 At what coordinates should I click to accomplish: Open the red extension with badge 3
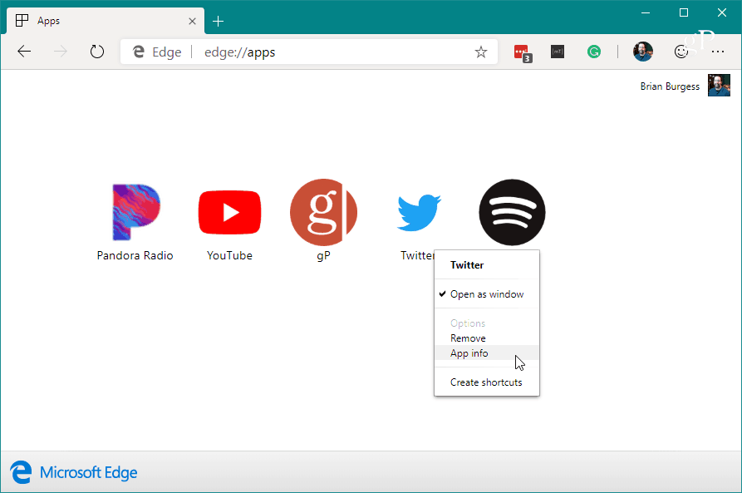coord(523,52)
